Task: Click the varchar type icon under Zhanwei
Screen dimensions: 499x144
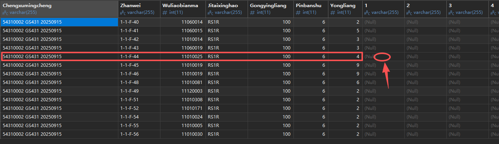Action: pos(122,12)
